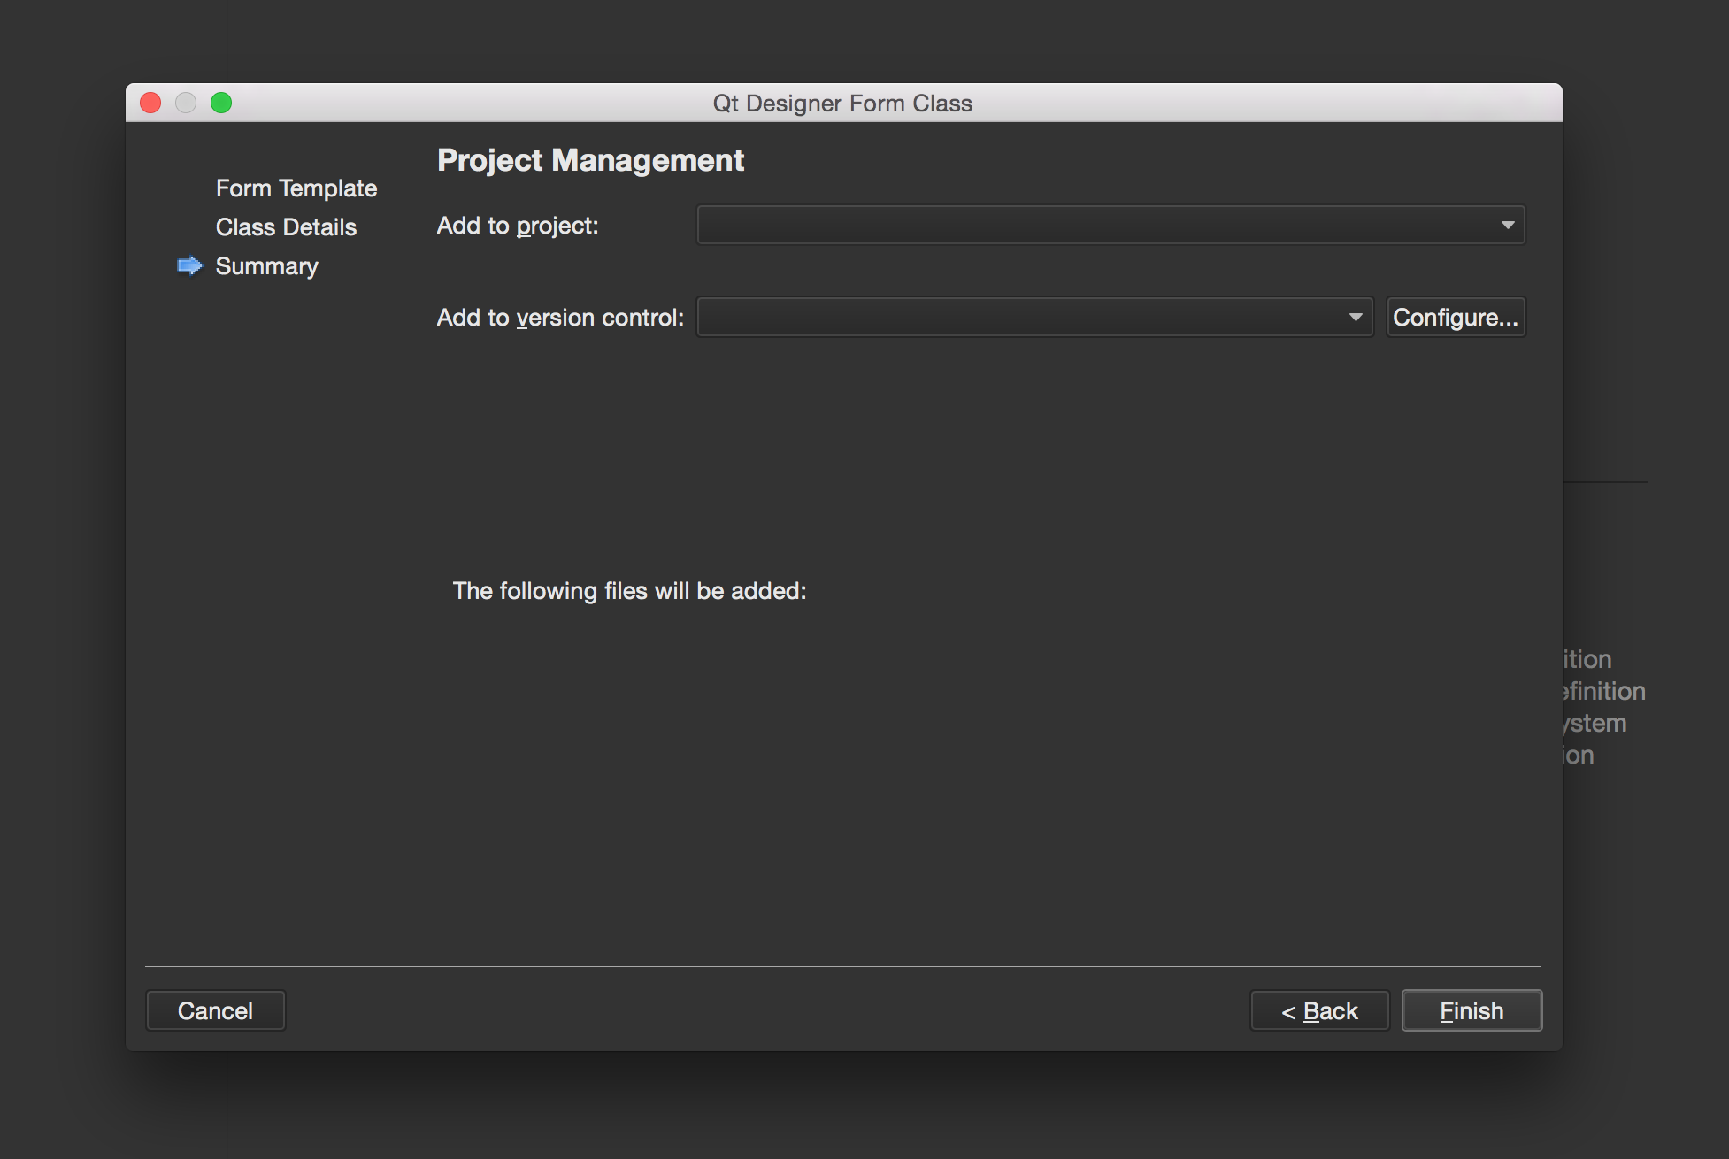
Task: Click the Qt Designer Form Class title bar
Action: [842, 104]
